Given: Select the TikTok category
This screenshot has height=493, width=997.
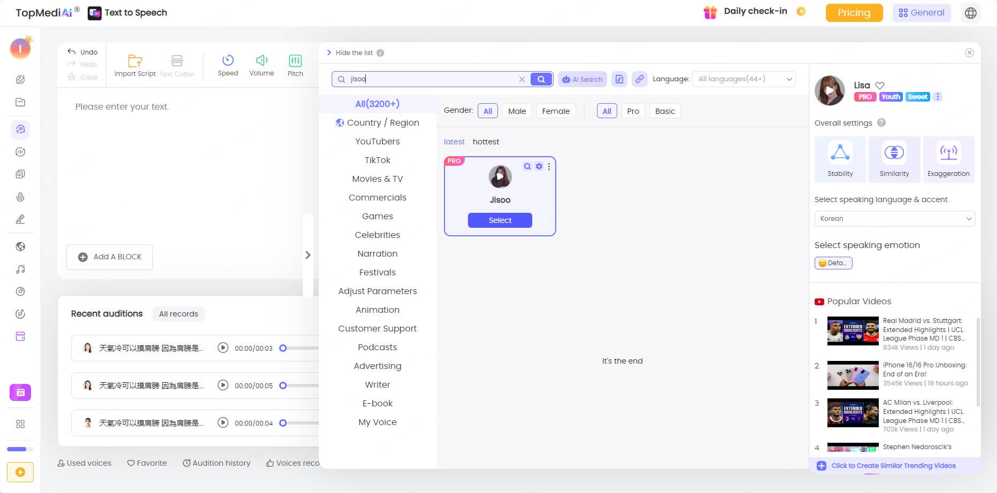Looking at the screenshot, I should pos(377,160).
